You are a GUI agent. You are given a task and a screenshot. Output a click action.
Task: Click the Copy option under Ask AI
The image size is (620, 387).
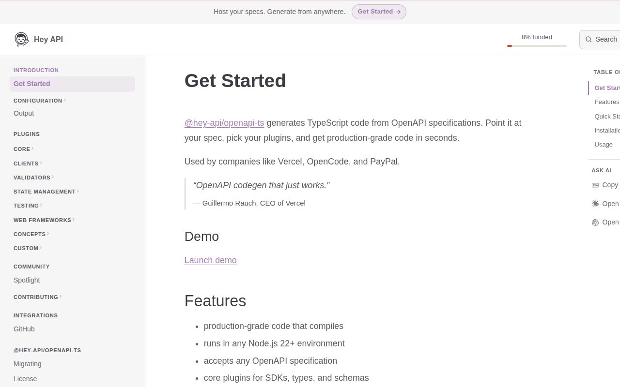(605, 185)
